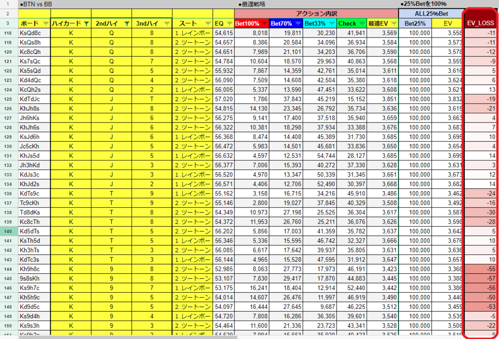Click EQ value 52,985
The image size is (499, 339).
click(x=224, y=269)
